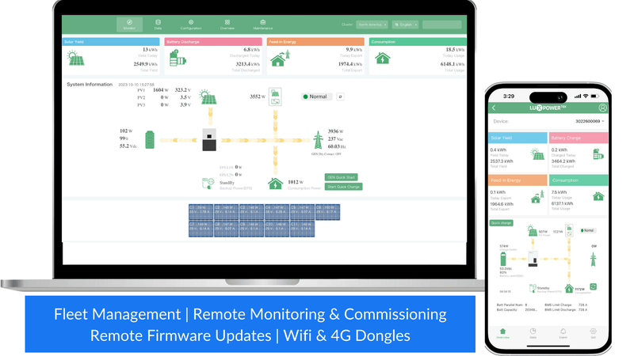The image size is (634, 356).
Task: Click the GEN Quick Start button
Action: (x=341, y=177)
